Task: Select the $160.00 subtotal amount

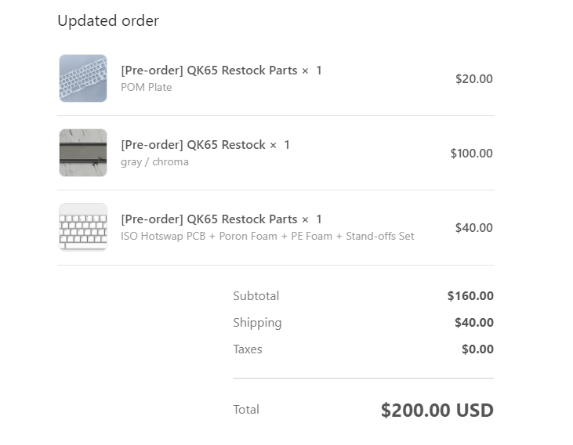Action: pyautogui.click(x=470, y=296)
